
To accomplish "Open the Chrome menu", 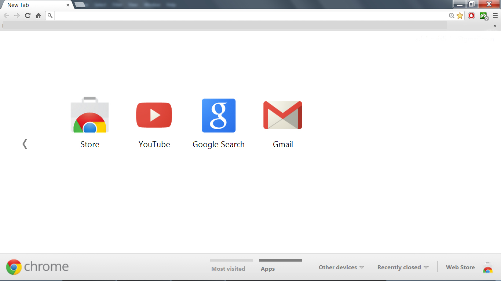I will point(495,15).
